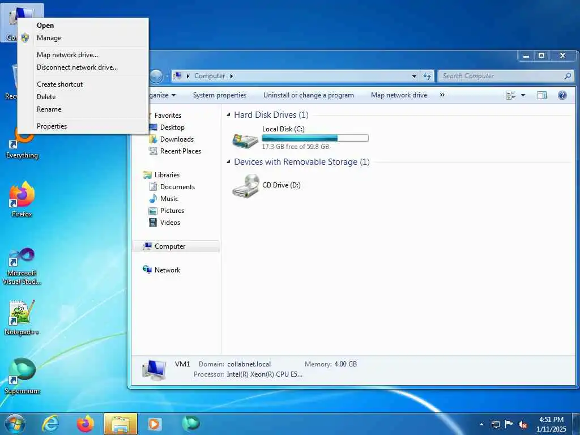Viewport: 580px width, 435px height.
Task: Select the Notepad++ desktop icon
Action: pyautogui.click(x=22, y=318)
